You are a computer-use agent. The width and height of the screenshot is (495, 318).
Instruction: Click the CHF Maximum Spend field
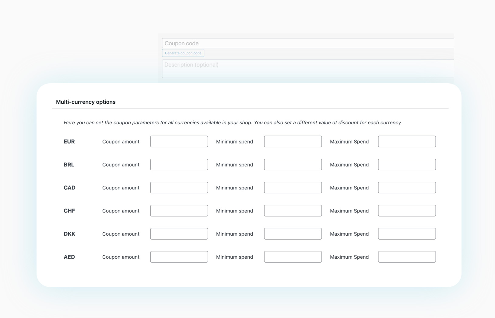[407, 211]
